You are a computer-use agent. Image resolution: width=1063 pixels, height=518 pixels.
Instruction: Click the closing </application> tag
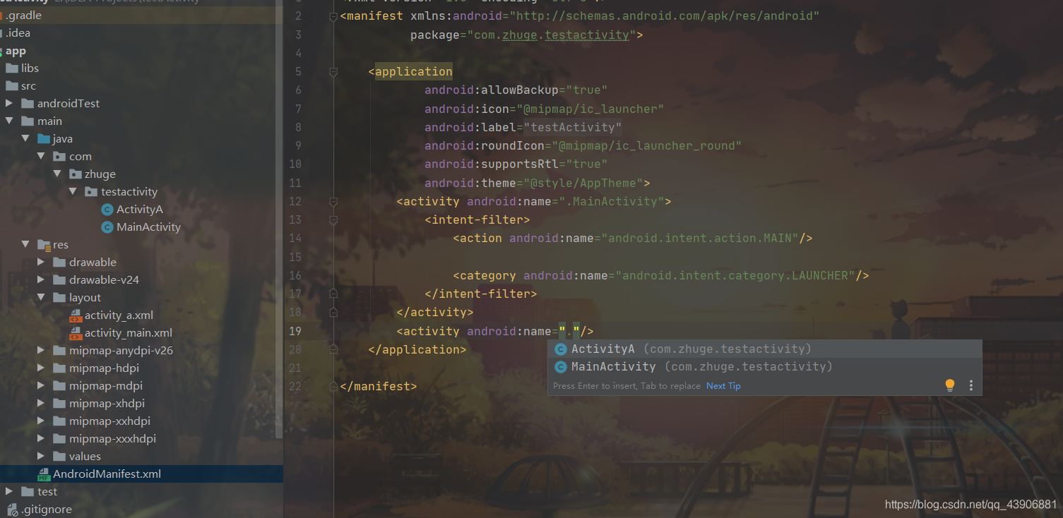417,349
